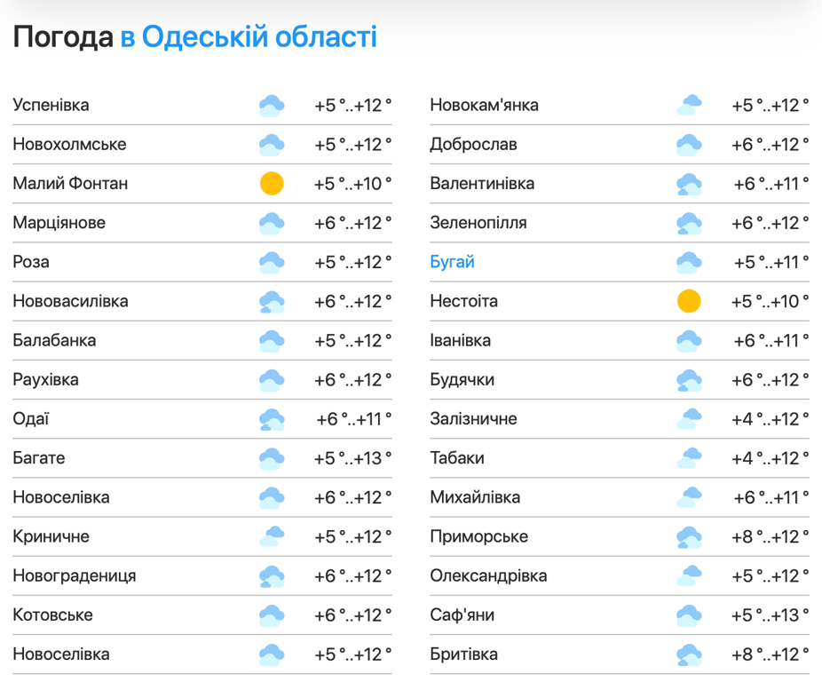The width and height of the screenshot is (822, 682).
Task: Click the weather icon beside Валентинівка
Action: coord(689,184)
